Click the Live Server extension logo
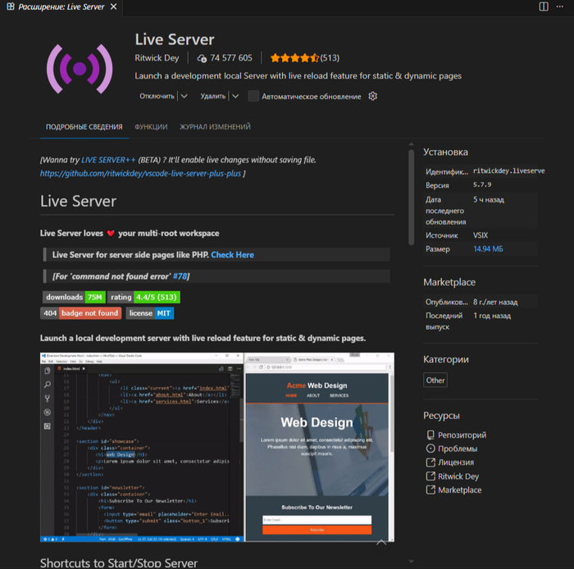Image resolution: width=574 pixels, height=569 pixels. 80,70
